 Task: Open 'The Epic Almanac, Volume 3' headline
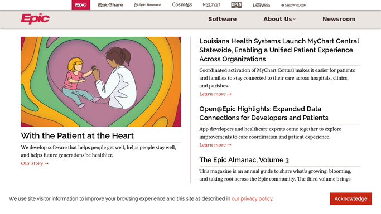tap(244, 160)
